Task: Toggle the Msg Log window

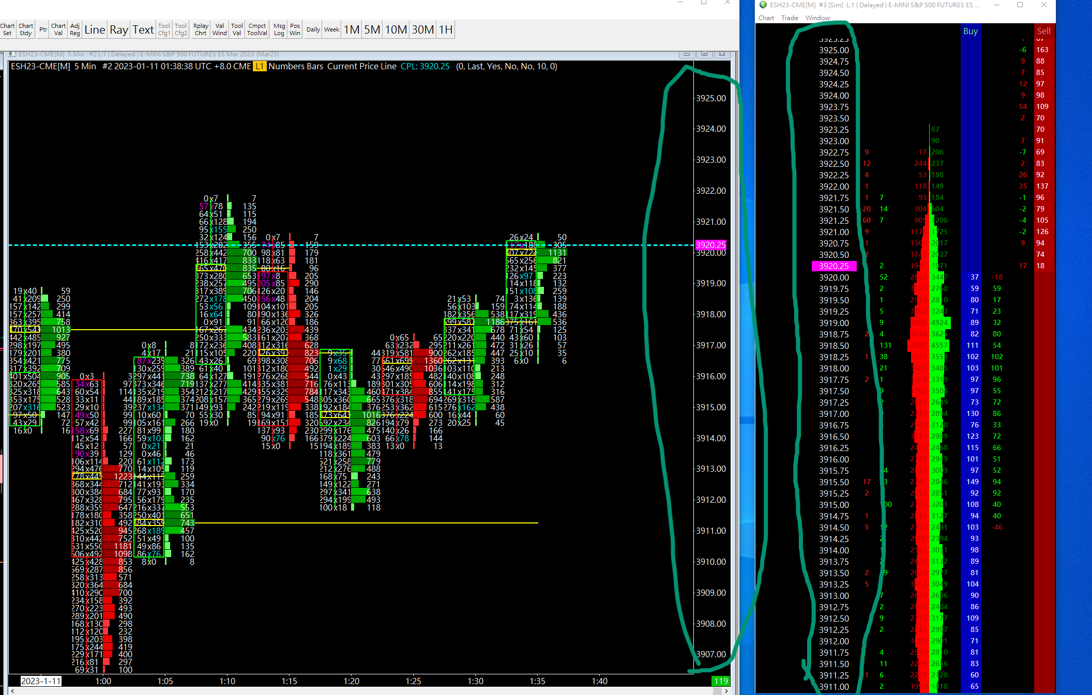Action: coord(279,29)
